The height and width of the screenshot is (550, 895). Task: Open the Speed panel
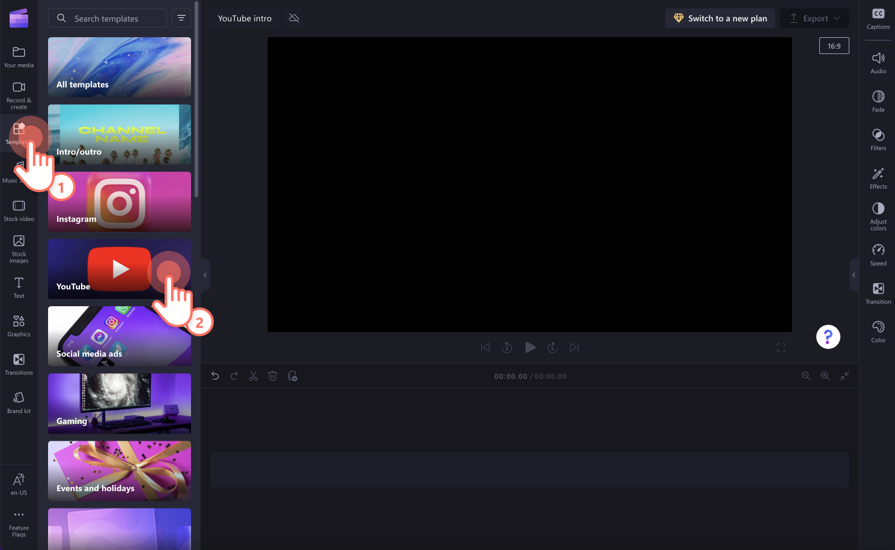[x=878, y=255]
